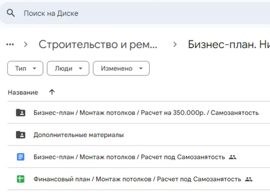Click the Google Docs icon for Бизнес-план document
270x195 pixels.
pyautogui.click(x=20, y=157)
